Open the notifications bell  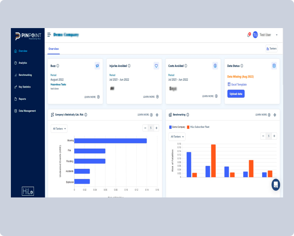click(x=248, y=35)
